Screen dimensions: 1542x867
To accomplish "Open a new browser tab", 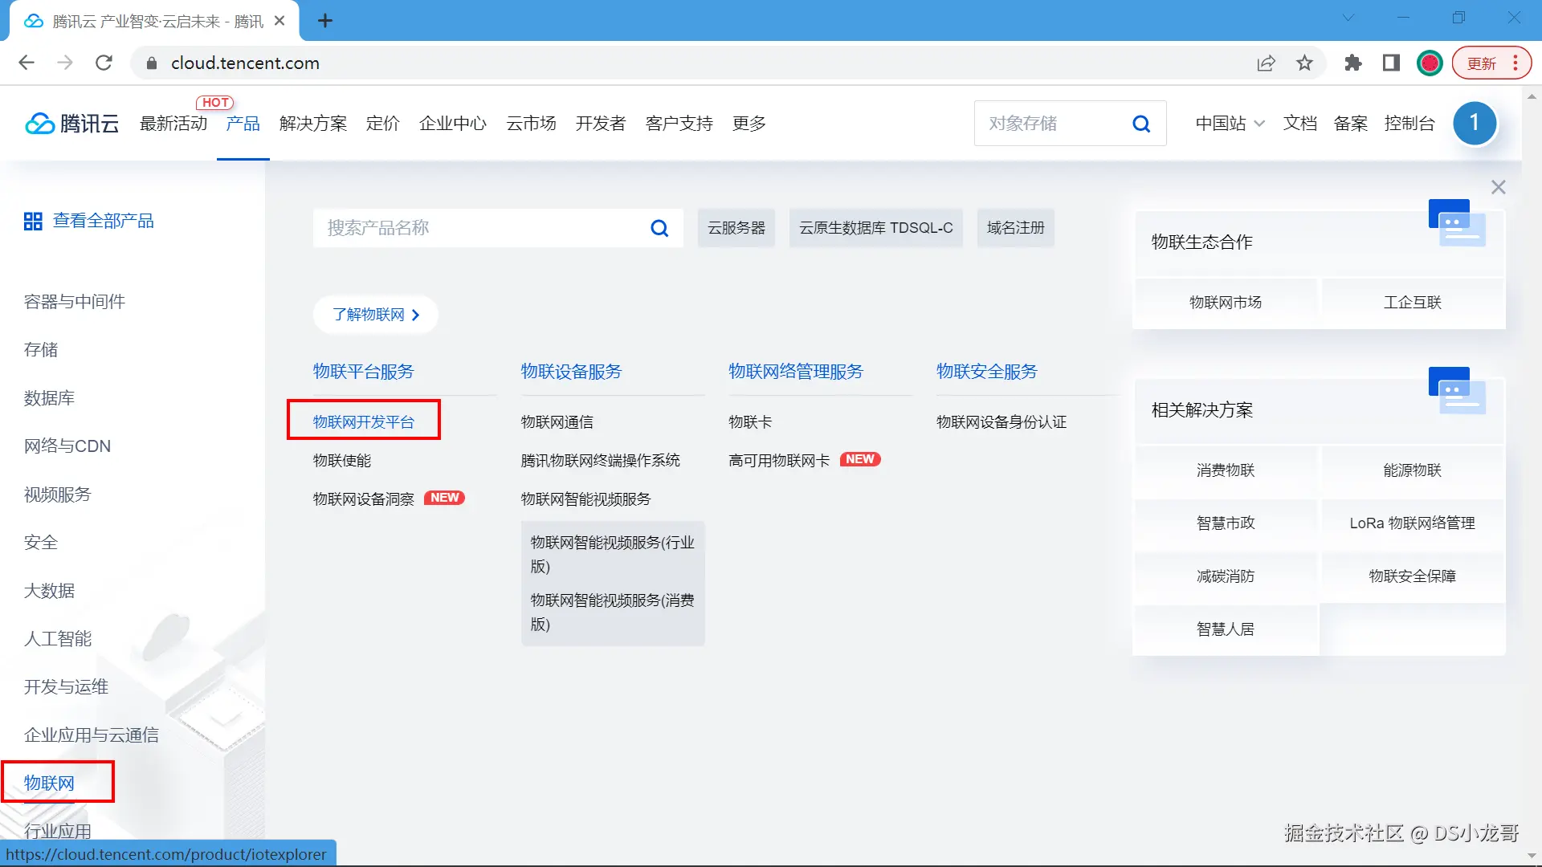I will [325, 21].
